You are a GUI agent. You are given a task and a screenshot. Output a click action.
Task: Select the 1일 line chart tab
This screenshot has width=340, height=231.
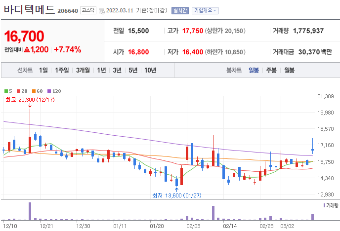pos(43,70)
